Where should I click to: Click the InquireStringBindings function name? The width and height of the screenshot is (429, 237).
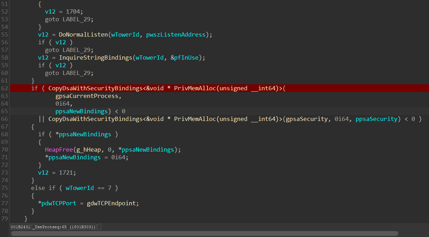coord(95,58)
